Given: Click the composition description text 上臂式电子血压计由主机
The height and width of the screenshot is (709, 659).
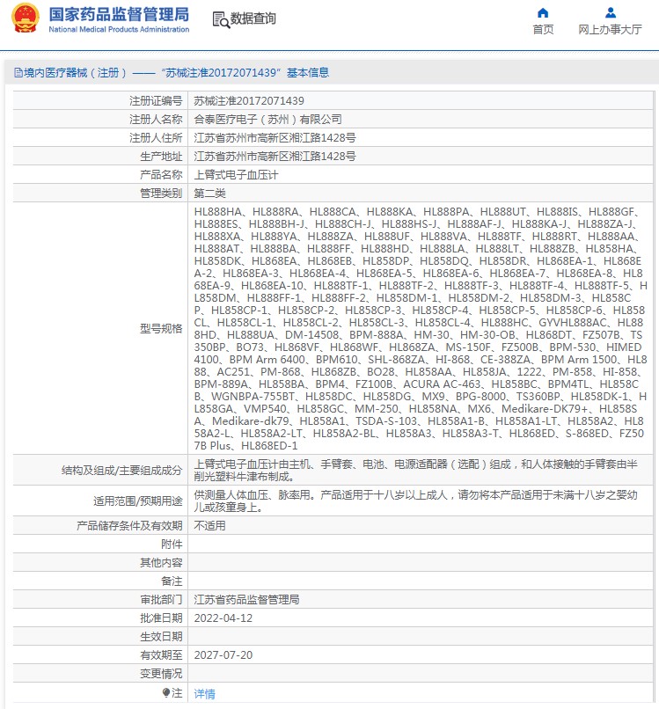Looking at the screenshot, I should (x=415, y=471).
